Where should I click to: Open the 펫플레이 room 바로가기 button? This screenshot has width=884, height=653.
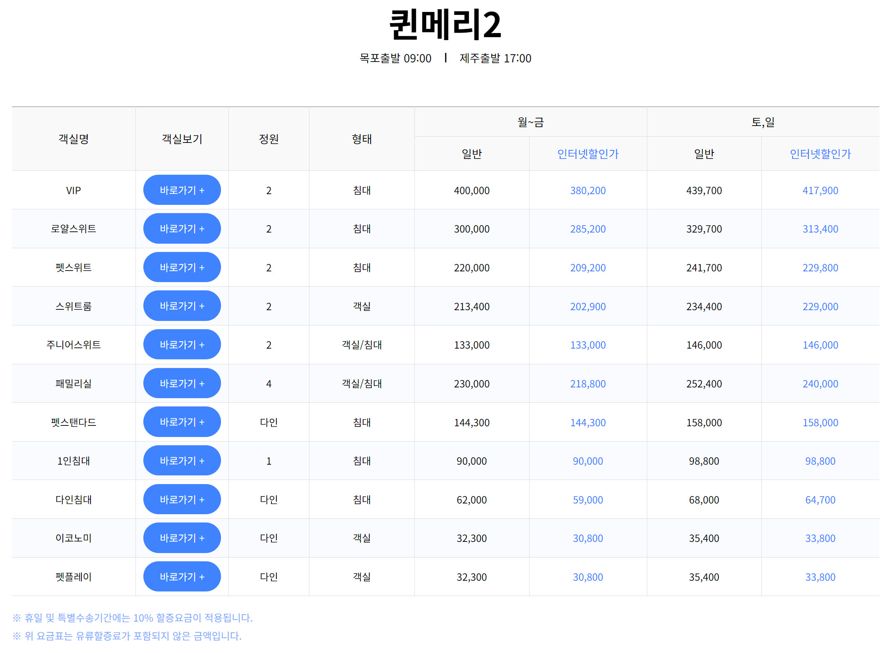tap(182, 577)
